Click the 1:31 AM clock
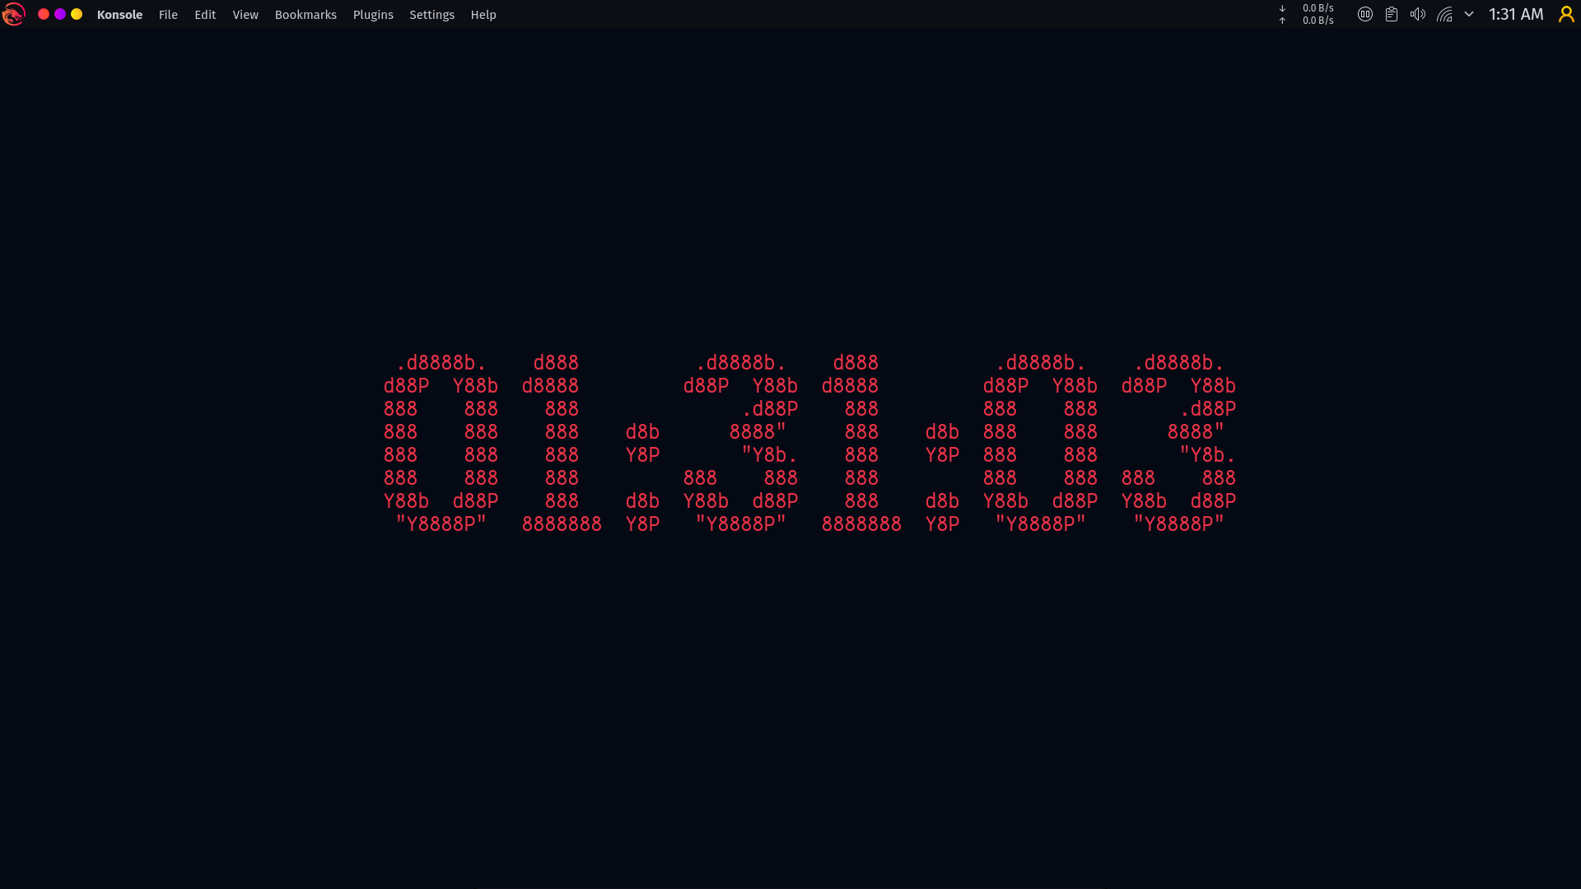This screenshot has width=1581, height=889. pos(1515,14)
